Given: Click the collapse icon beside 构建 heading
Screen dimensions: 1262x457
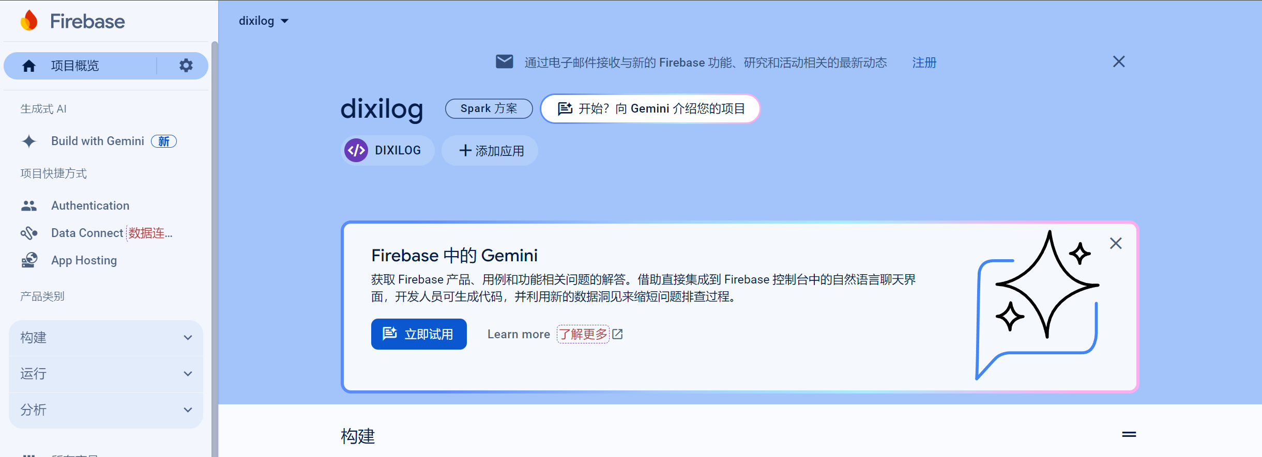Looking at the screenshot, I should pyautogui.click(x=1129, y=434).
